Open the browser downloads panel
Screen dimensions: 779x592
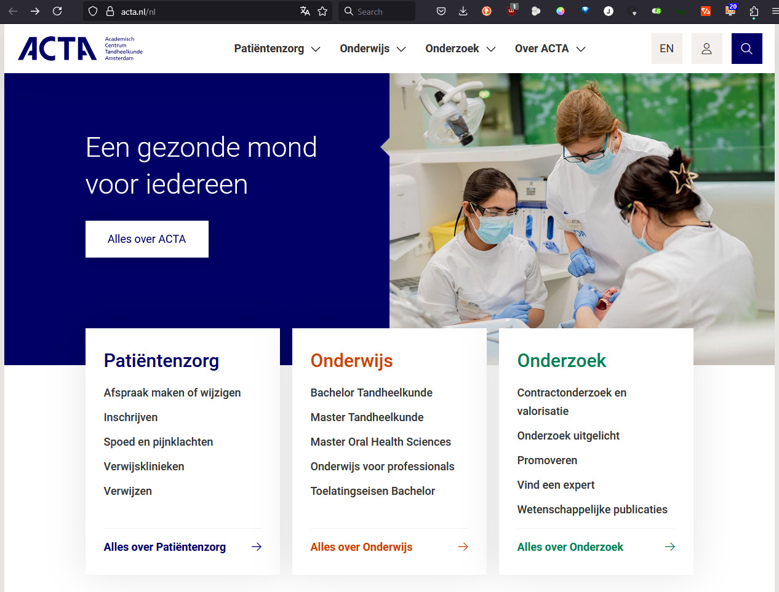(x=463, y=11)
